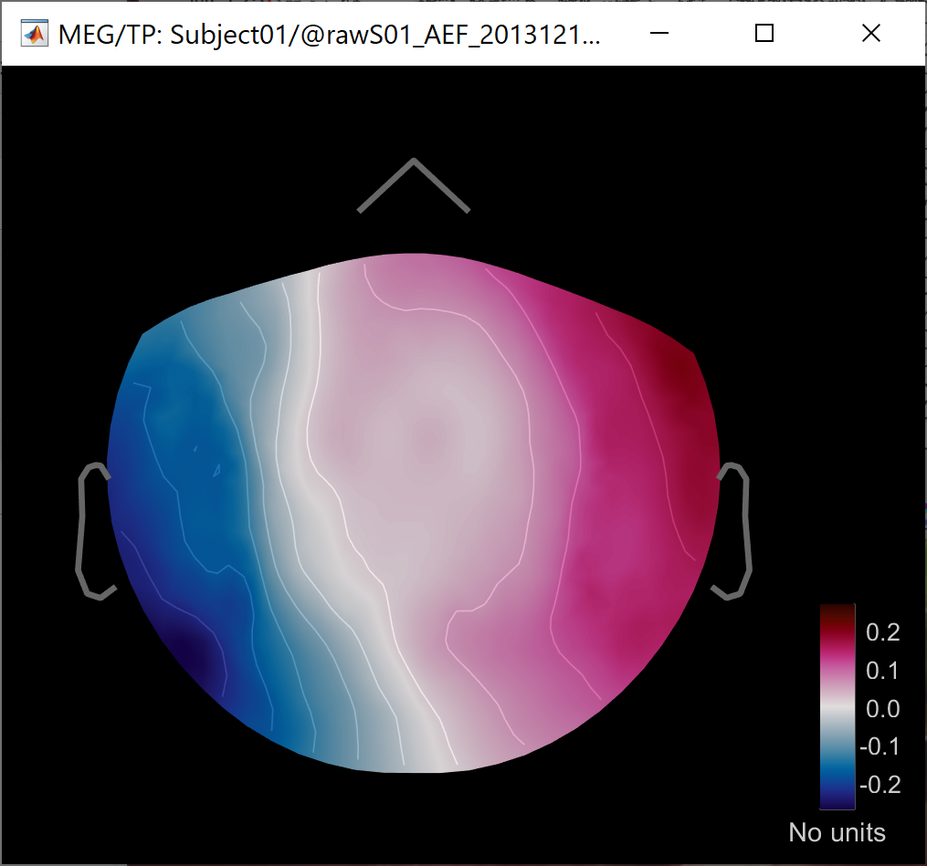Click the 0.2 colorbar tick label

882,631
